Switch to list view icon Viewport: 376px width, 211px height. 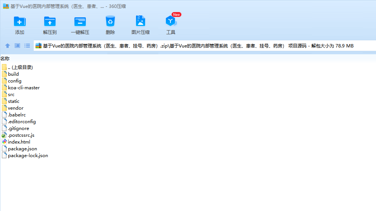27,46
